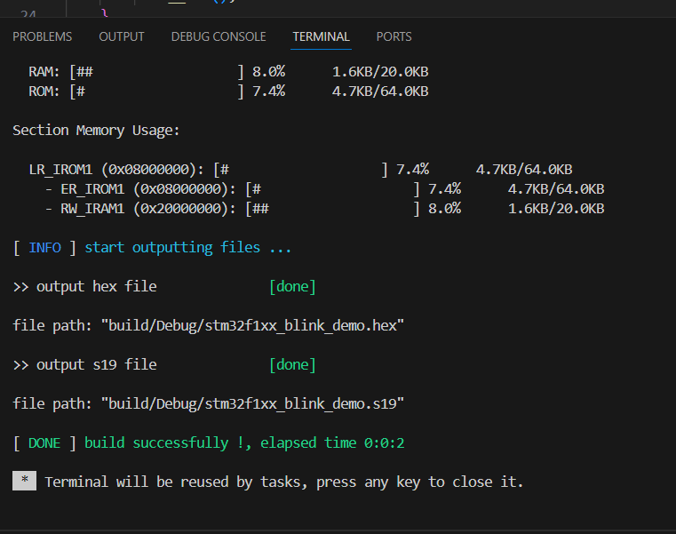Click the 'build successfully' DONE message
676x534 pixels.
coord(244,443)
